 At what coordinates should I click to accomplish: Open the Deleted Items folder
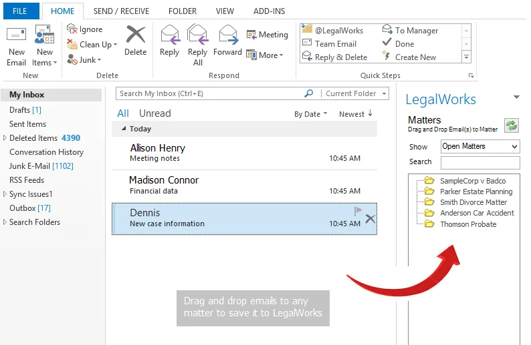pos(45,138)
